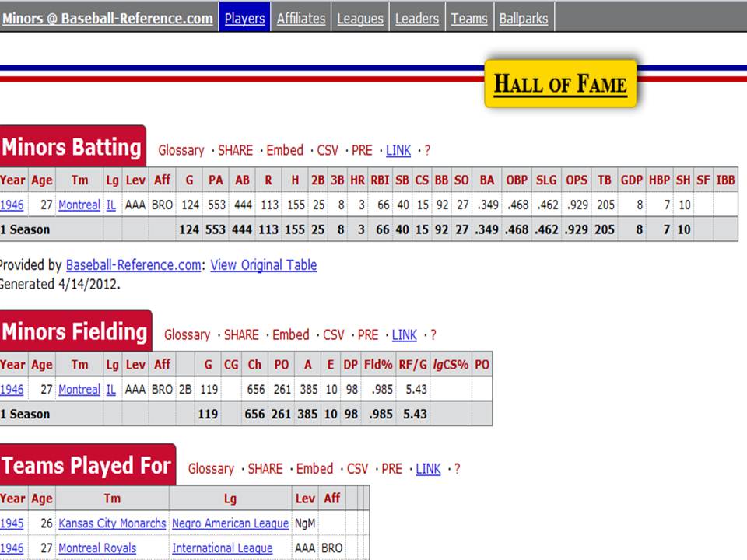Viewport: 747px width, 560px height.
Task: Click the Minors Batting section header
Action: point(72,146)
